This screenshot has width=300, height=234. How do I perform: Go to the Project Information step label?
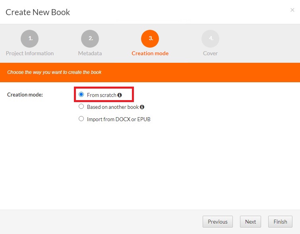click(30, 53)
